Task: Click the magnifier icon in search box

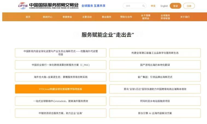Action: click(x=143, y=6)
